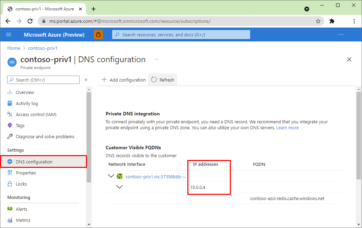Screen dimensions: 362x228
Task: Click Add configuration
Action: pos(123,79)
